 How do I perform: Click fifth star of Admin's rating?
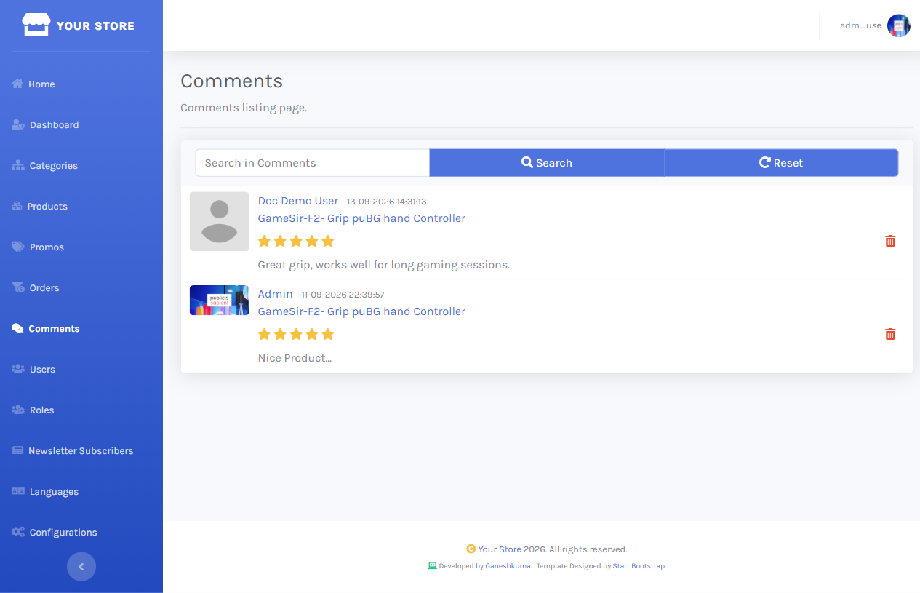[x=328, y=334]
